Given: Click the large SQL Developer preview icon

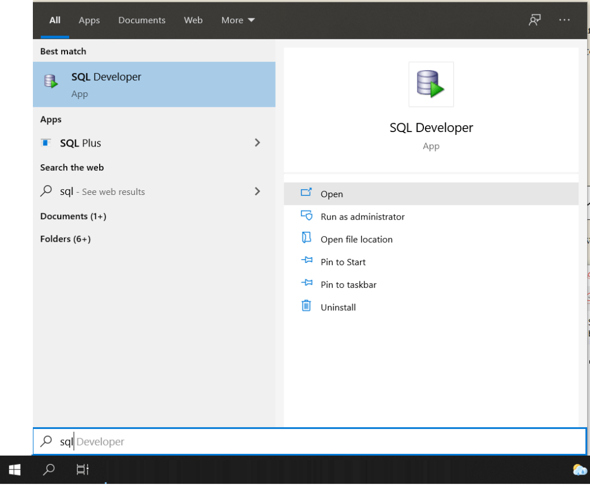Looking at the screenshot, I should [431, 84].
